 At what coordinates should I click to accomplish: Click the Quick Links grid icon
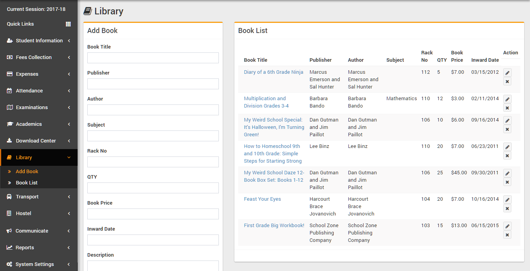click(x=68, y=24)
